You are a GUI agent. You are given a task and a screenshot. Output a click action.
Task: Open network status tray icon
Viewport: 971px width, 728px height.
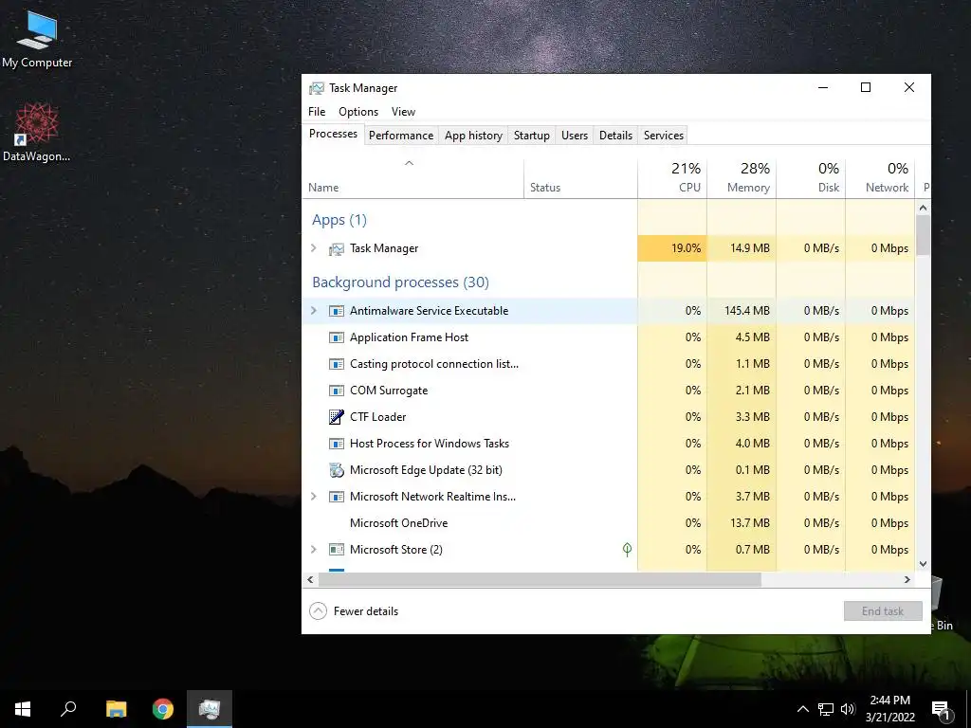point(826,709)
